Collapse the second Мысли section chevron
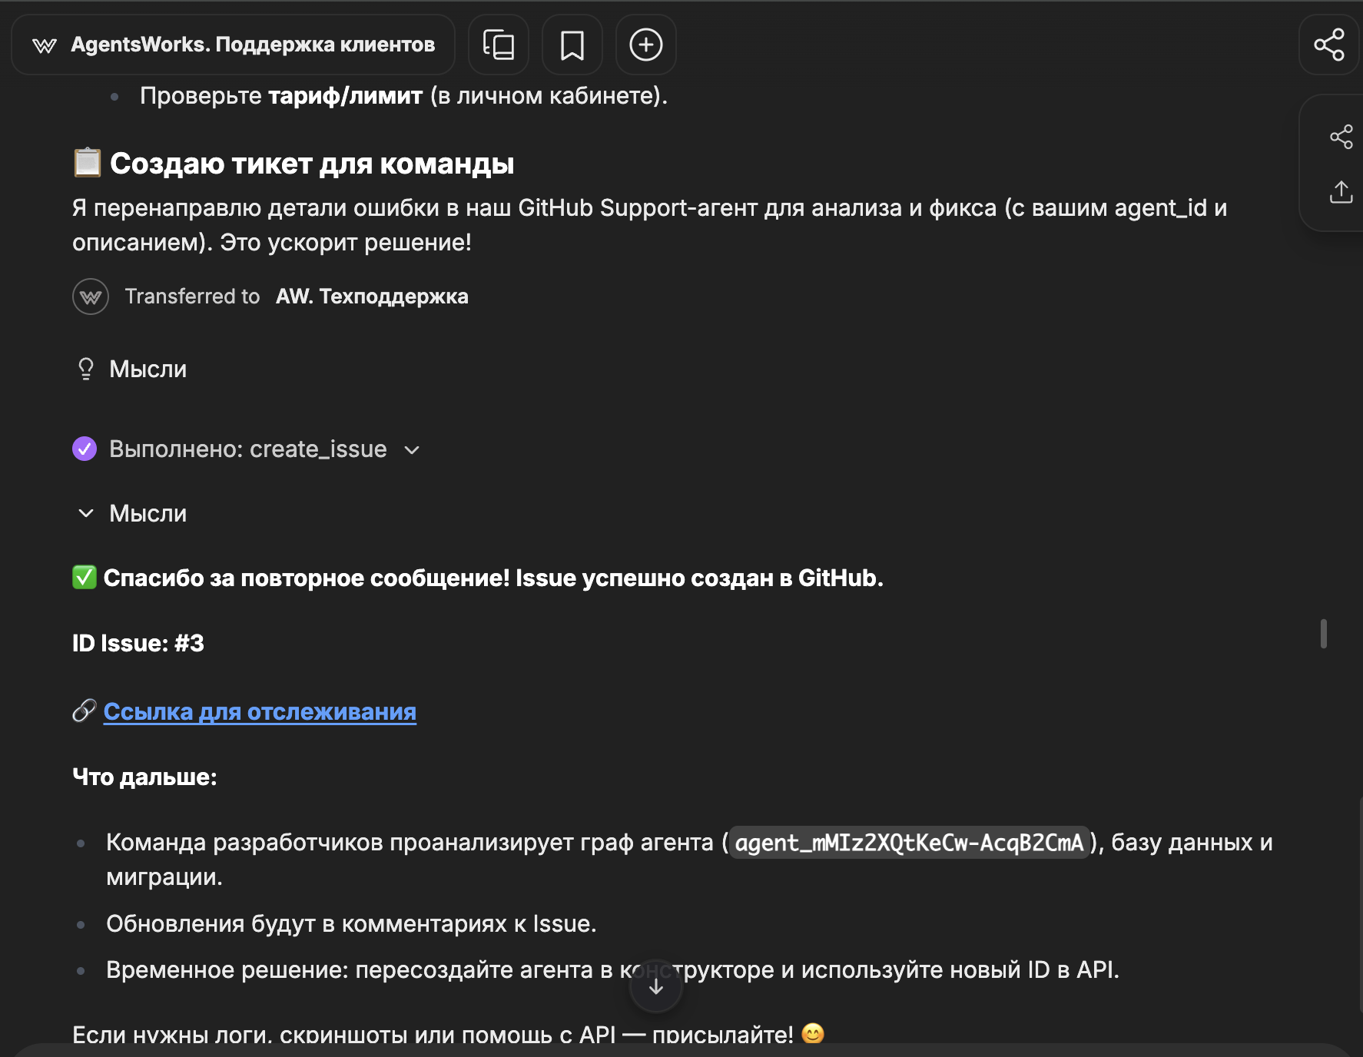The height and width of the screenshot is (1057, 1363). pos(86,513)
